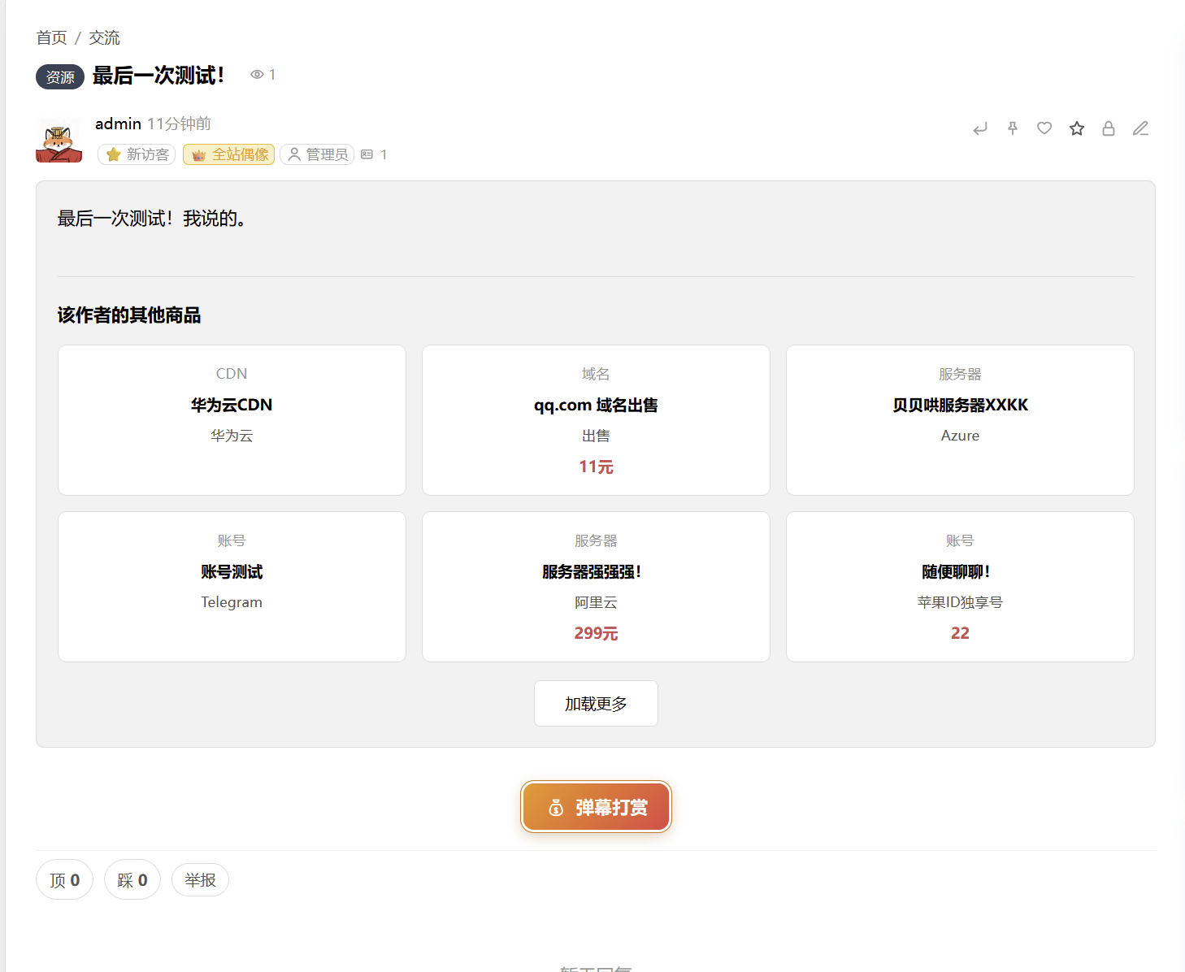Click the 全站偶像 crown badge
This screenshot has width=1185, height=972.
tap(228, 154)
